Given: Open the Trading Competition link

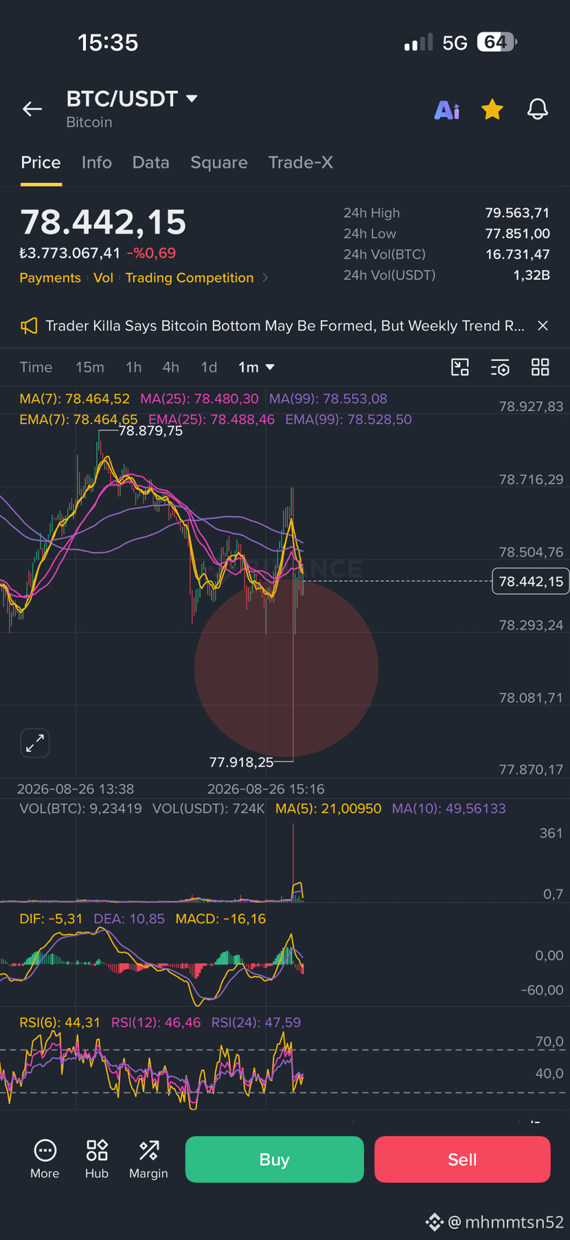Looking at the screenshot, I should pyautogui.click(x=190, y=278).
